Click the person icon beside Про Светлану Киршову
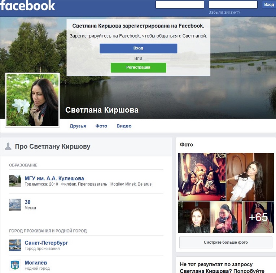Screen dimensions: 276x273 pos(8,146)
